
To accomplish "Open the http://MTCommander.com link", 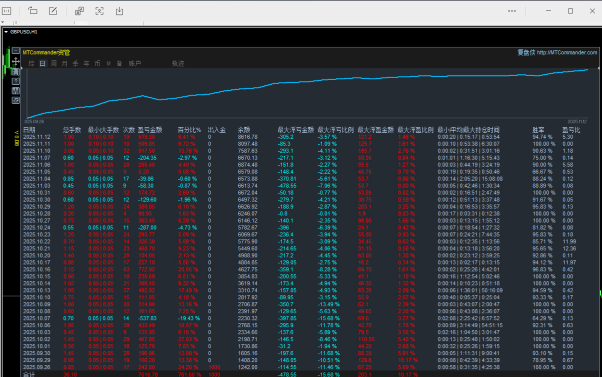I will (567, 52).
